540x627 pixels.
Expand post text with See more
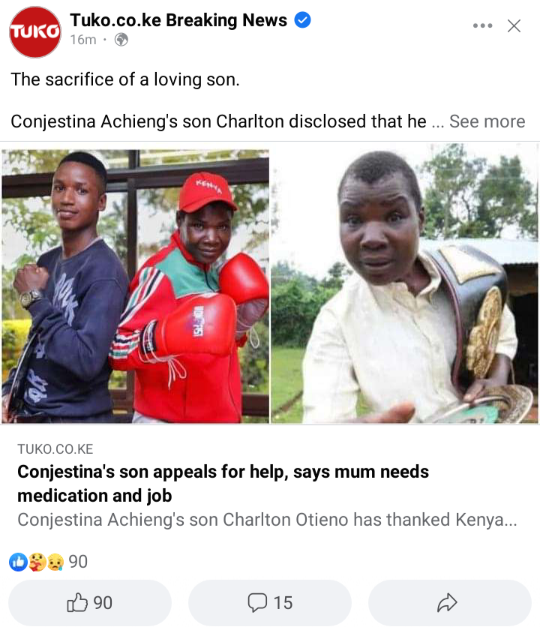pos(487,121)
